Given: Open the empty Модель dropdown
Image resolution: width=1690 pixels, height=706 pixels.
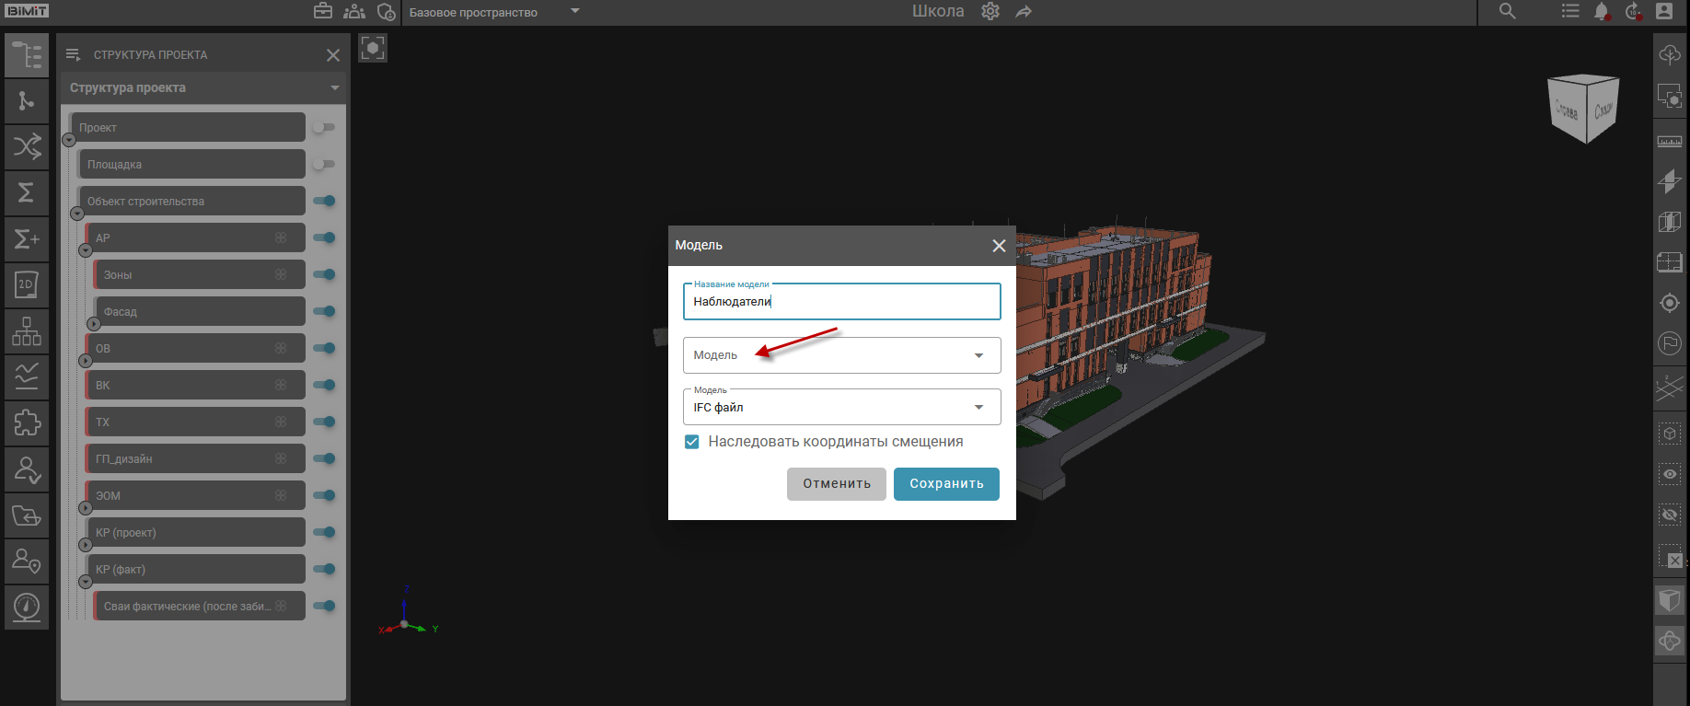Looking at the screenshot, I should 841,355.
